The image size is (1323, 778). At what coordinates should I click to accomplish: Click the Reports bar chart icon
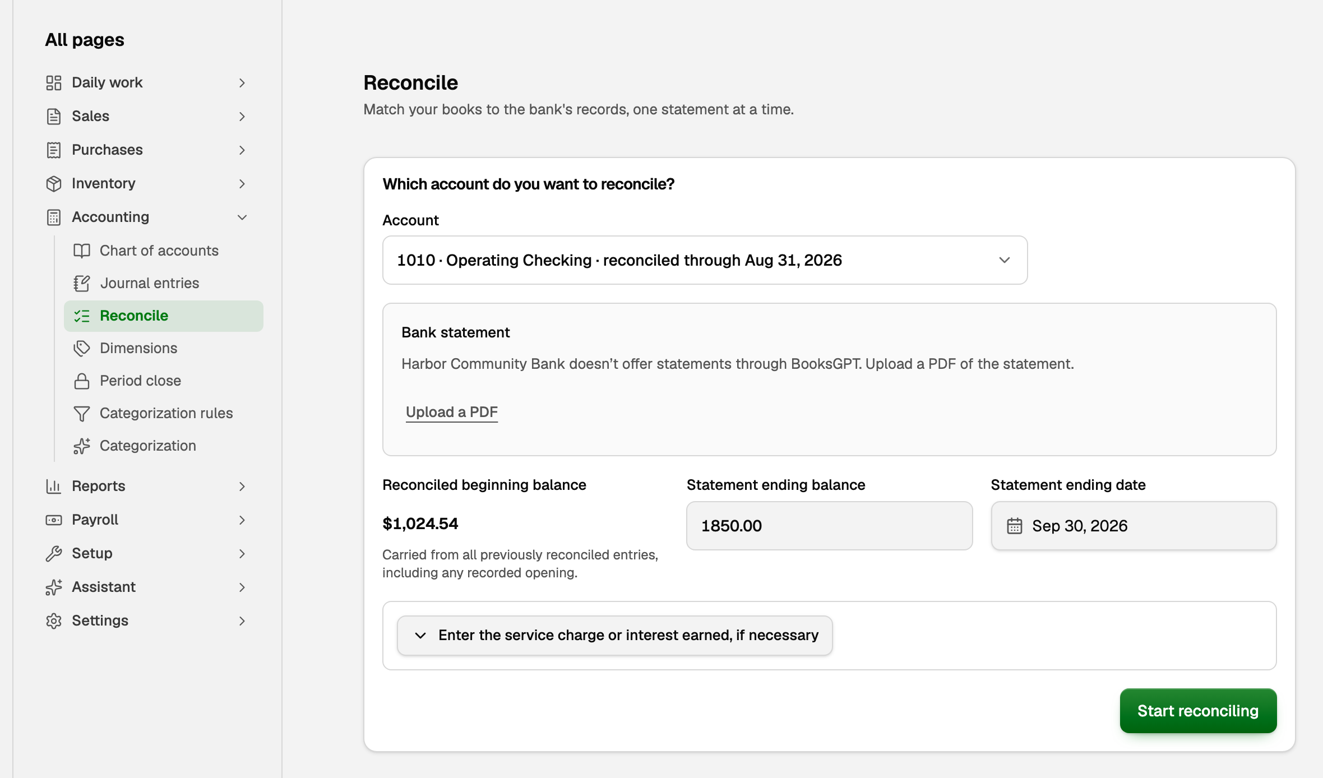54,487
